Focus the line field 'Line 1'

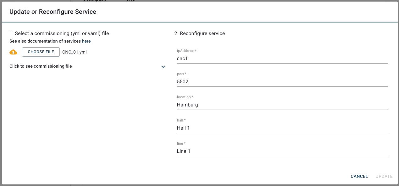coord(282,151)
